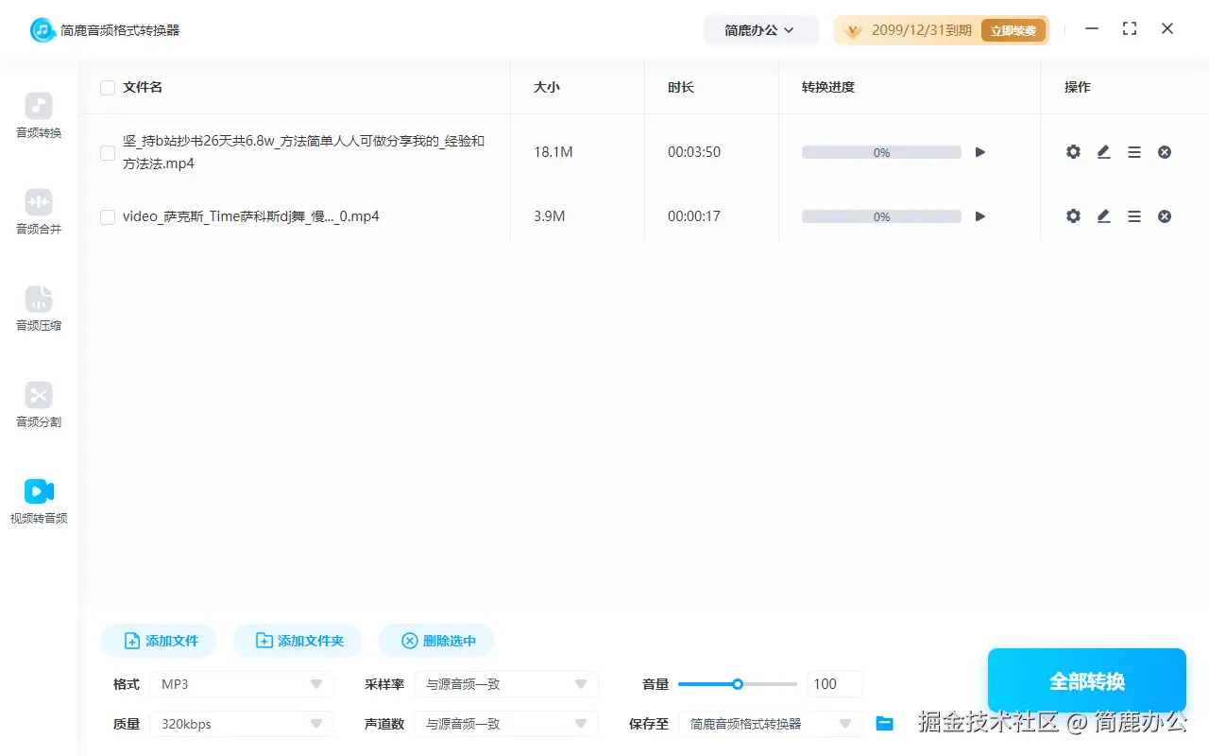The height and width of the screenshot is (756, 1209).
Task: Check the checkbox for the b站抄书 mp4 file
Action: tap(107, 152)
